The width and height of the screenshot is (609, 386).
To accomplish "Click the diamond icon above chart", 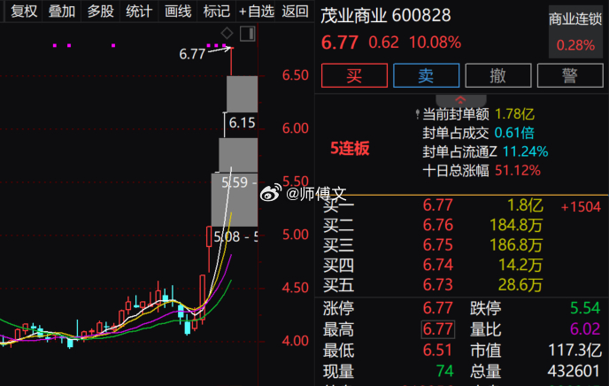I will (x=227, y=34).
